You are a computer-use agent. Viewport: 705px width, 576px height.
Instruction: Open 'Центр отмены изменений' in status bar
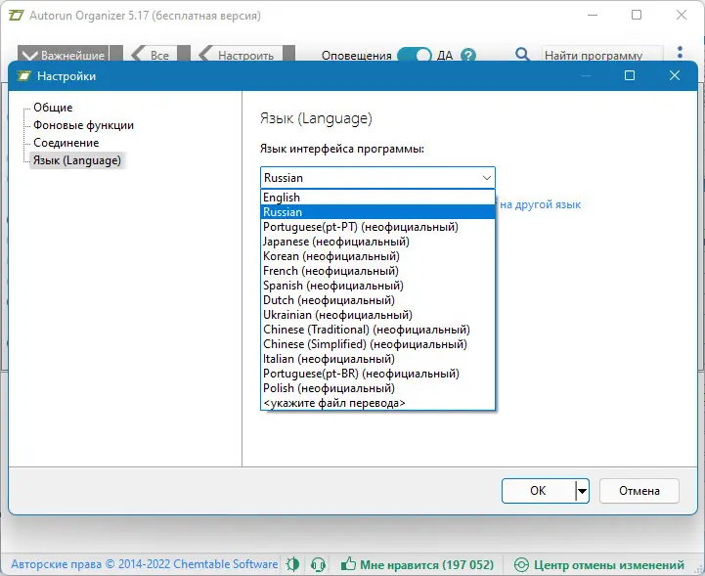[598, 564]
